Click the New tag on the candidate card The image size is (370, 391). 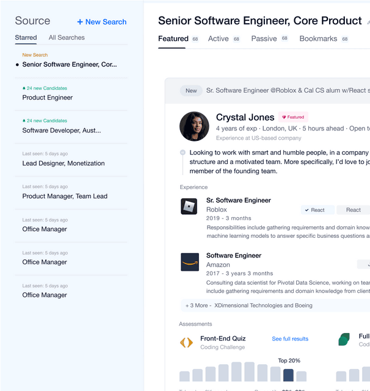[x=191, y=91]
